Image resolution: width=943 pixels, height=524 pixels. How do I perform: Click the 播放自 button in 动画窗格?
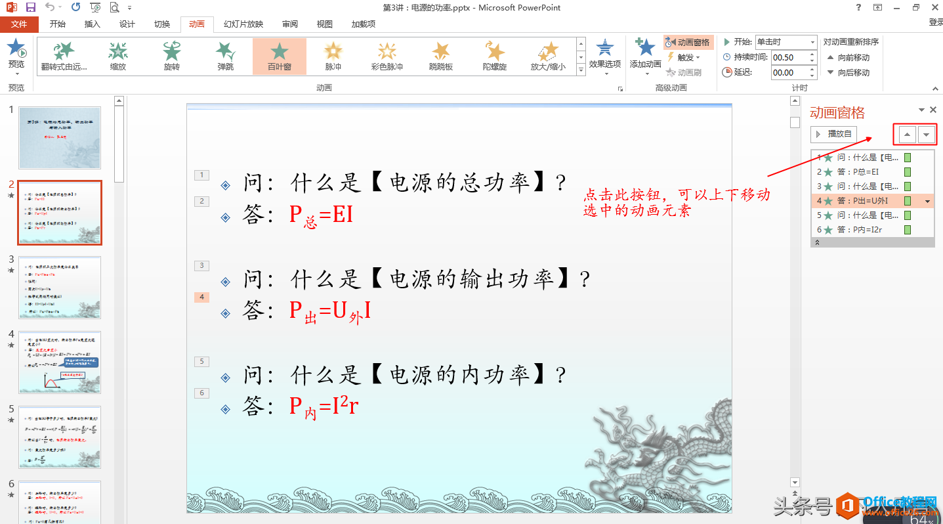[x=833, y=133]
